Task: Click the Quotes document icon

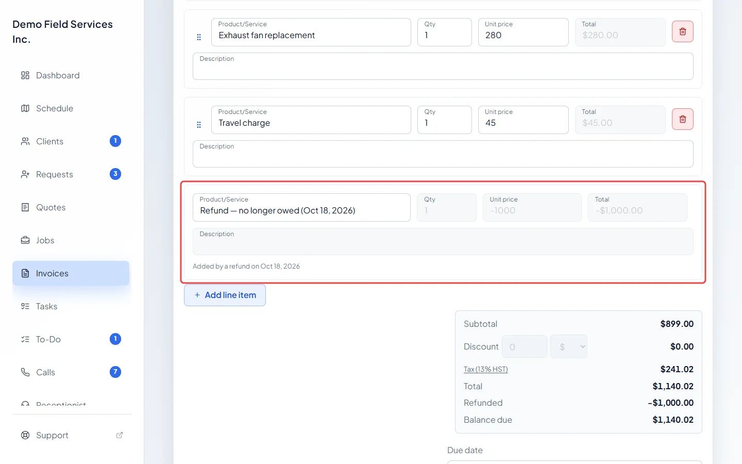Action: (25, 207)
